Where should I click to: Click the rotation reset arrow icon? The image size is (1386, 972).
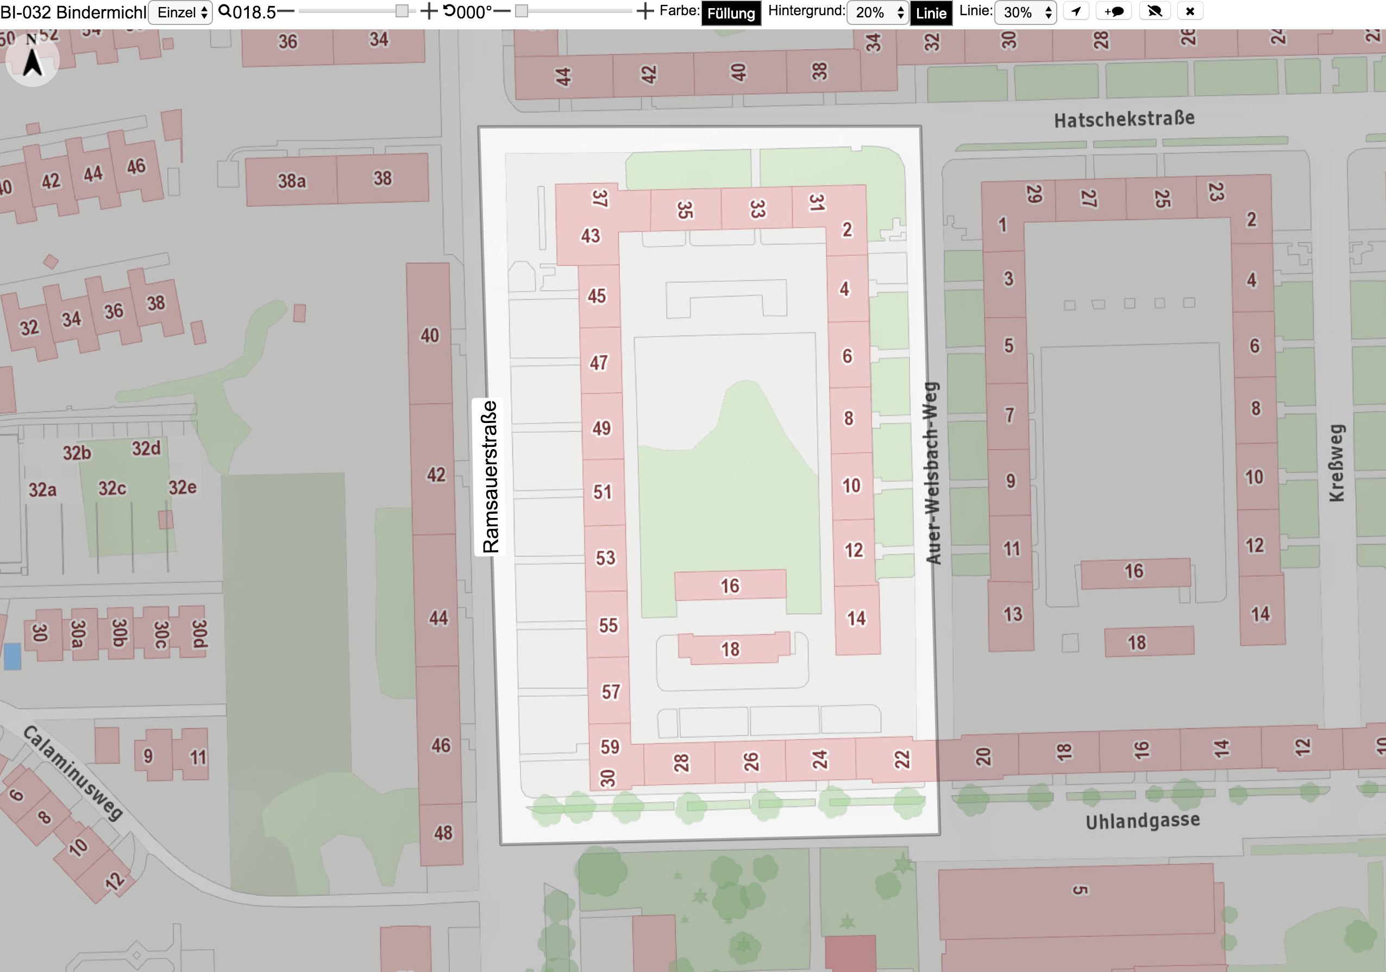(x=449, y=11)
